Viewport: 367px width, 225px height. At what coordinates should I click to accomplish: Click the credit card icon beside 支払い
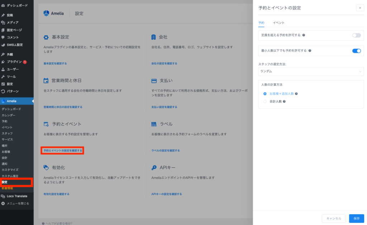click(x=154, y=81)
